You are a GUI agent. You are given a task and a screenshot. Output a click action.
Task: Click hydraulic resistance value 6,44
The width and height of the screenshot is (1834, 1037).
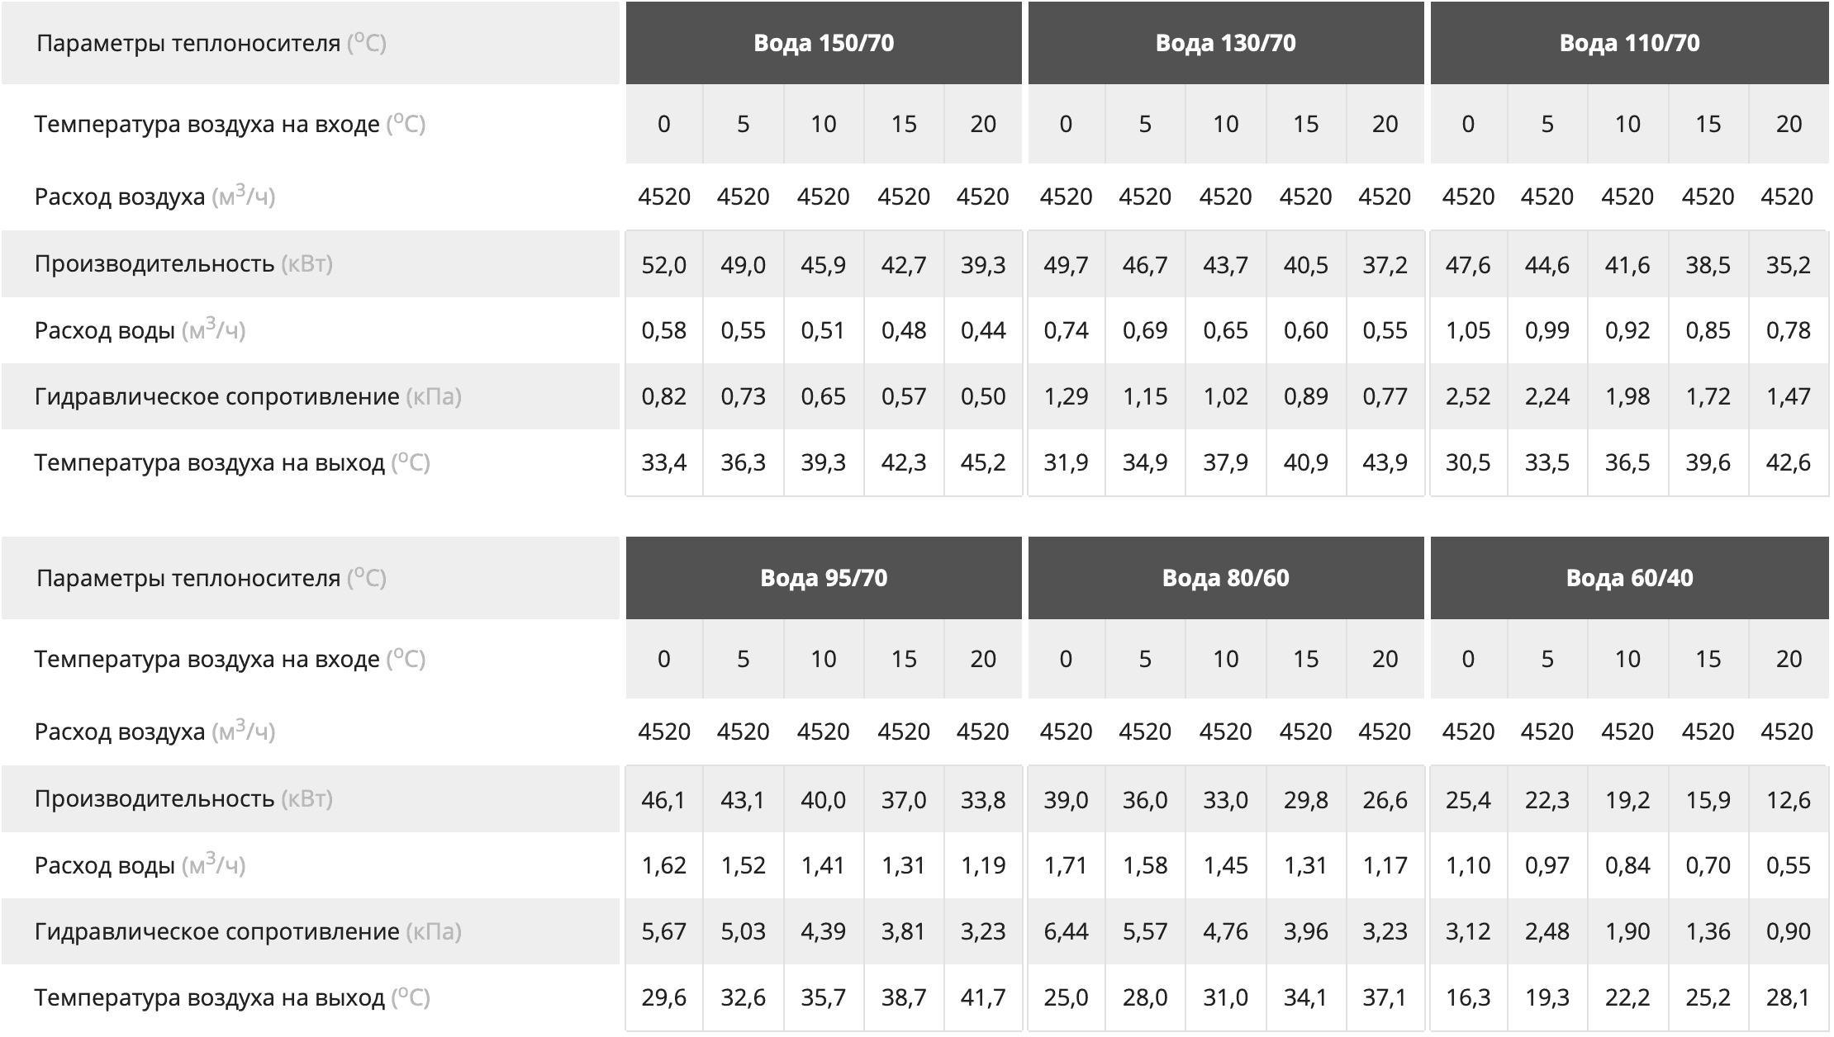point(1066,932)
